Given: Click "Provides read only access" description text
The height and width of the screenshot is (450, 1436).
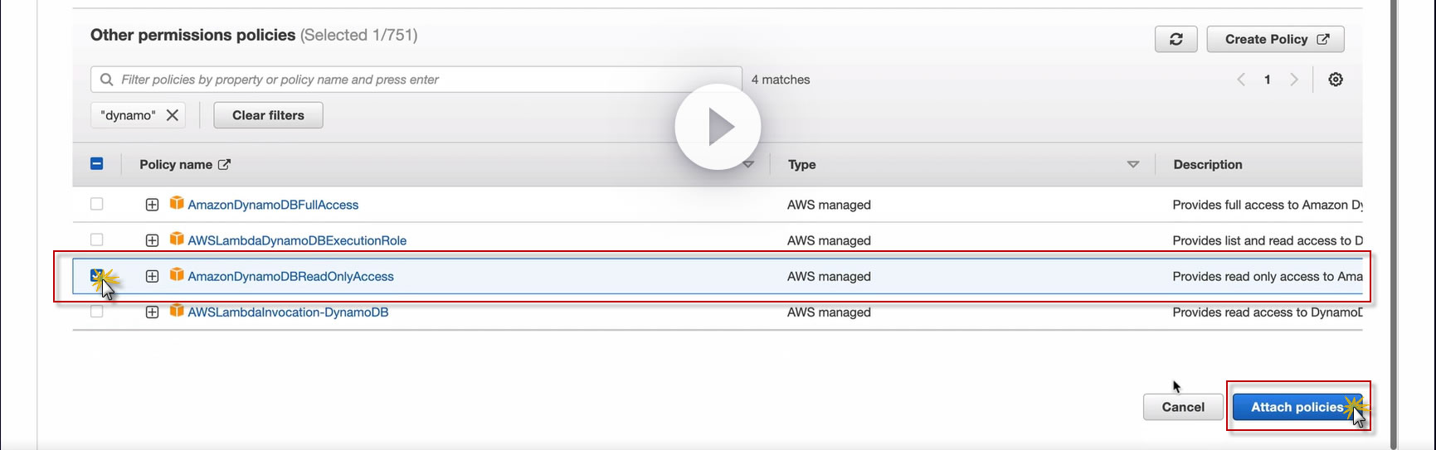Looking at the screenshot, I should [1268, 276].
